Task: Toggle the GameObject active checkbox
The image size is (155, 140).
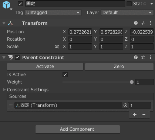Action: click(x=20, y=4)
